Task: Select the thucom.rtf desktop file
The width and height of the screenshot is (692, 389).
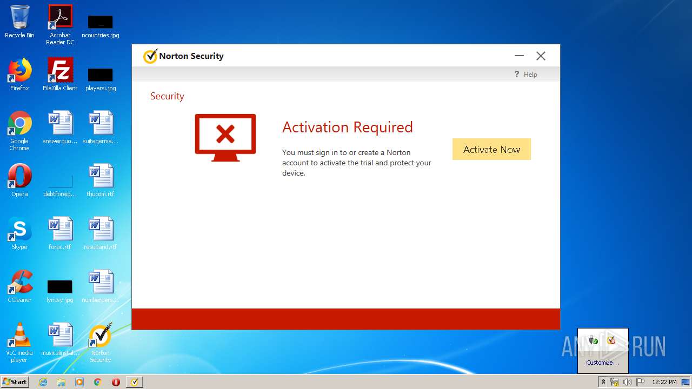Action: (101, 180)
